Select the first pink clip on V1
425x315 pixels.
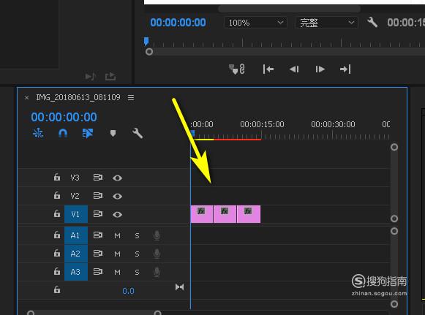coord(202,214)
